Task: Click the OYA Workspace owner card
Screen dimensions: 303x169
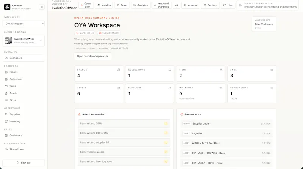Action: click(x=264, y=24)
